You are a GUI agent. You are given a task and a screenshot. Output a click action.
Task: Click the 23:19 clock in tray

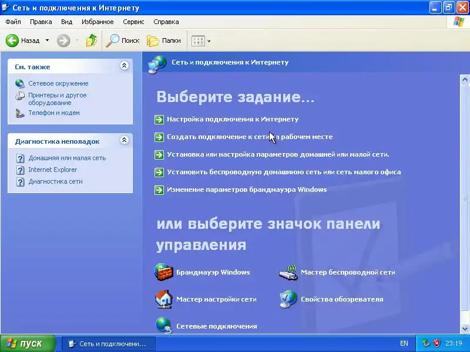454,343
